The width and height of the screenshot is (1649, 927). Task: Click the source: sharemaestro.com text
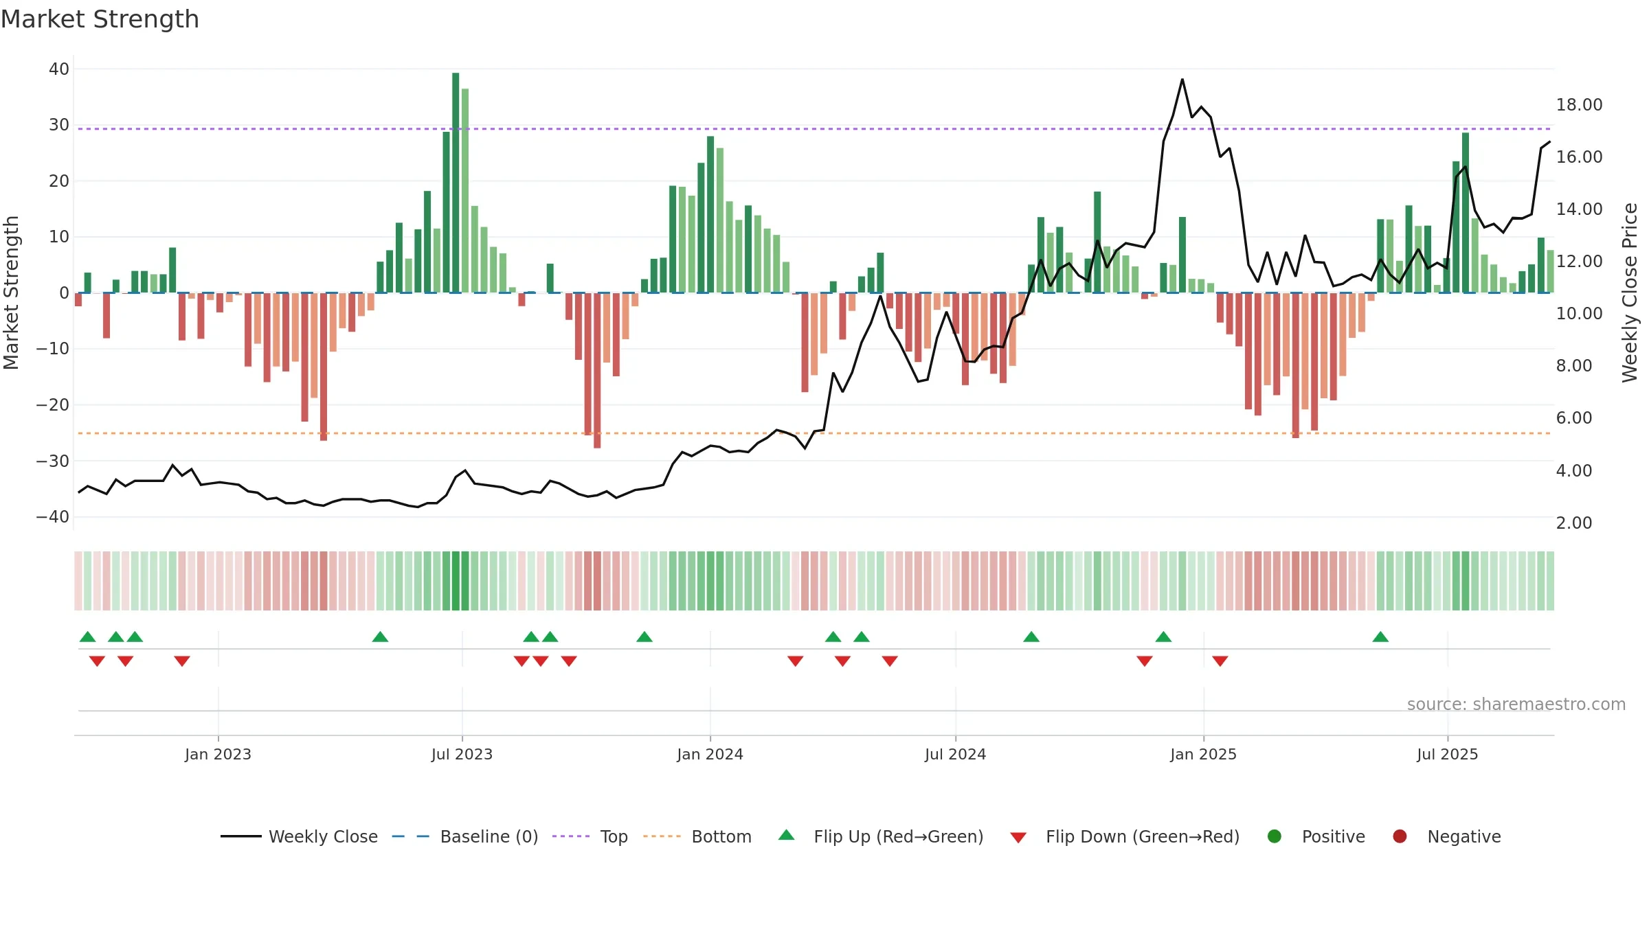click(x=1516, y=705)
